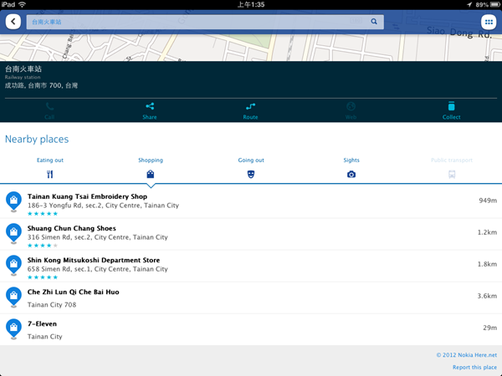Tap the Share icon
Viewport: 502px width, 376px height.
tap(150, 106)
